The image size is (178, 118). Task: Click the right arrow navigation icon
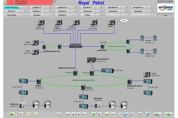pos(84,115)
